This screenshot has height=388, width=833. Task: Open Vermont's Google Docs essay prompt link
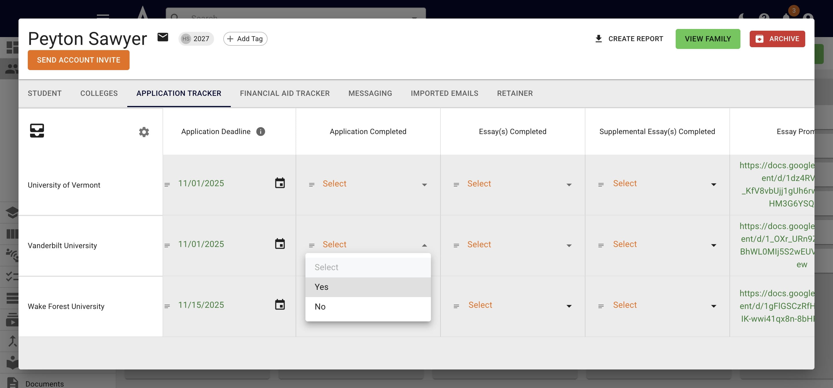tap(777, 184)
